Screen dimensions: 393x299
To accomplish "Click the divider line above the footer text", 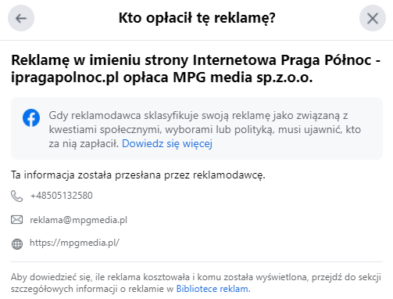I will click(197, 261).
